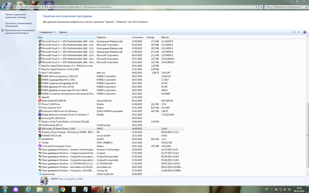Select NVIDIA Аудиодрайвер HD 1.3.38.4 row
This screenshot has height=193, width=309.
pyautogui.click(x=111, y=80)
